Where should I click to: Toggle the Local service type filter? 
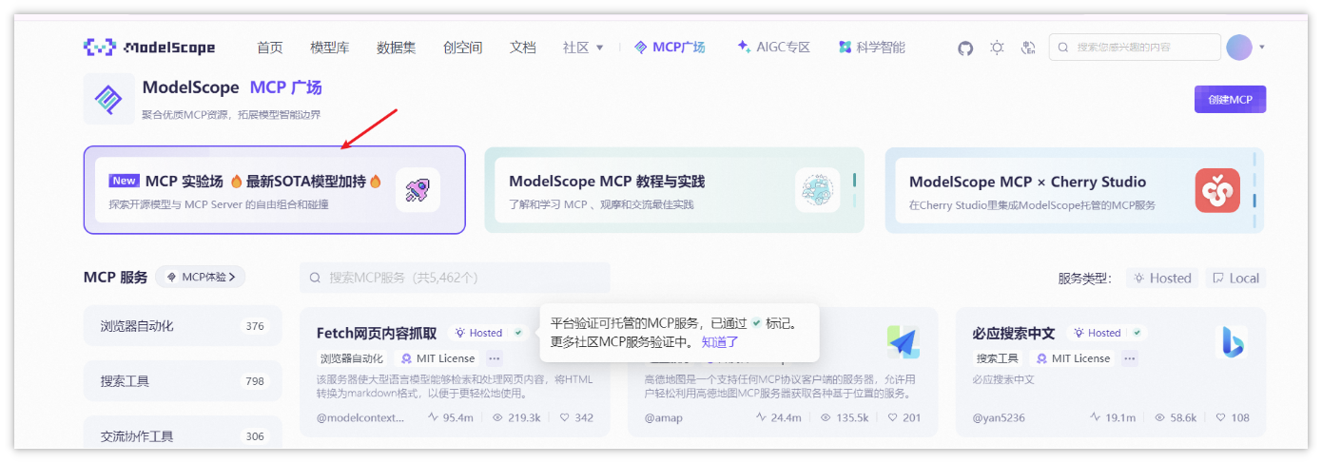tap(1235, 279)
